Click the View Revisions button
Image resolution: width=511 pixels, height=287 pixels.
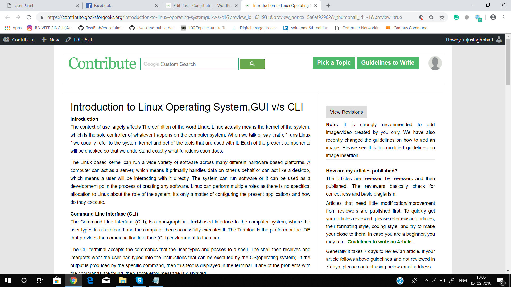pyautogui.click(x=346, y=112)
